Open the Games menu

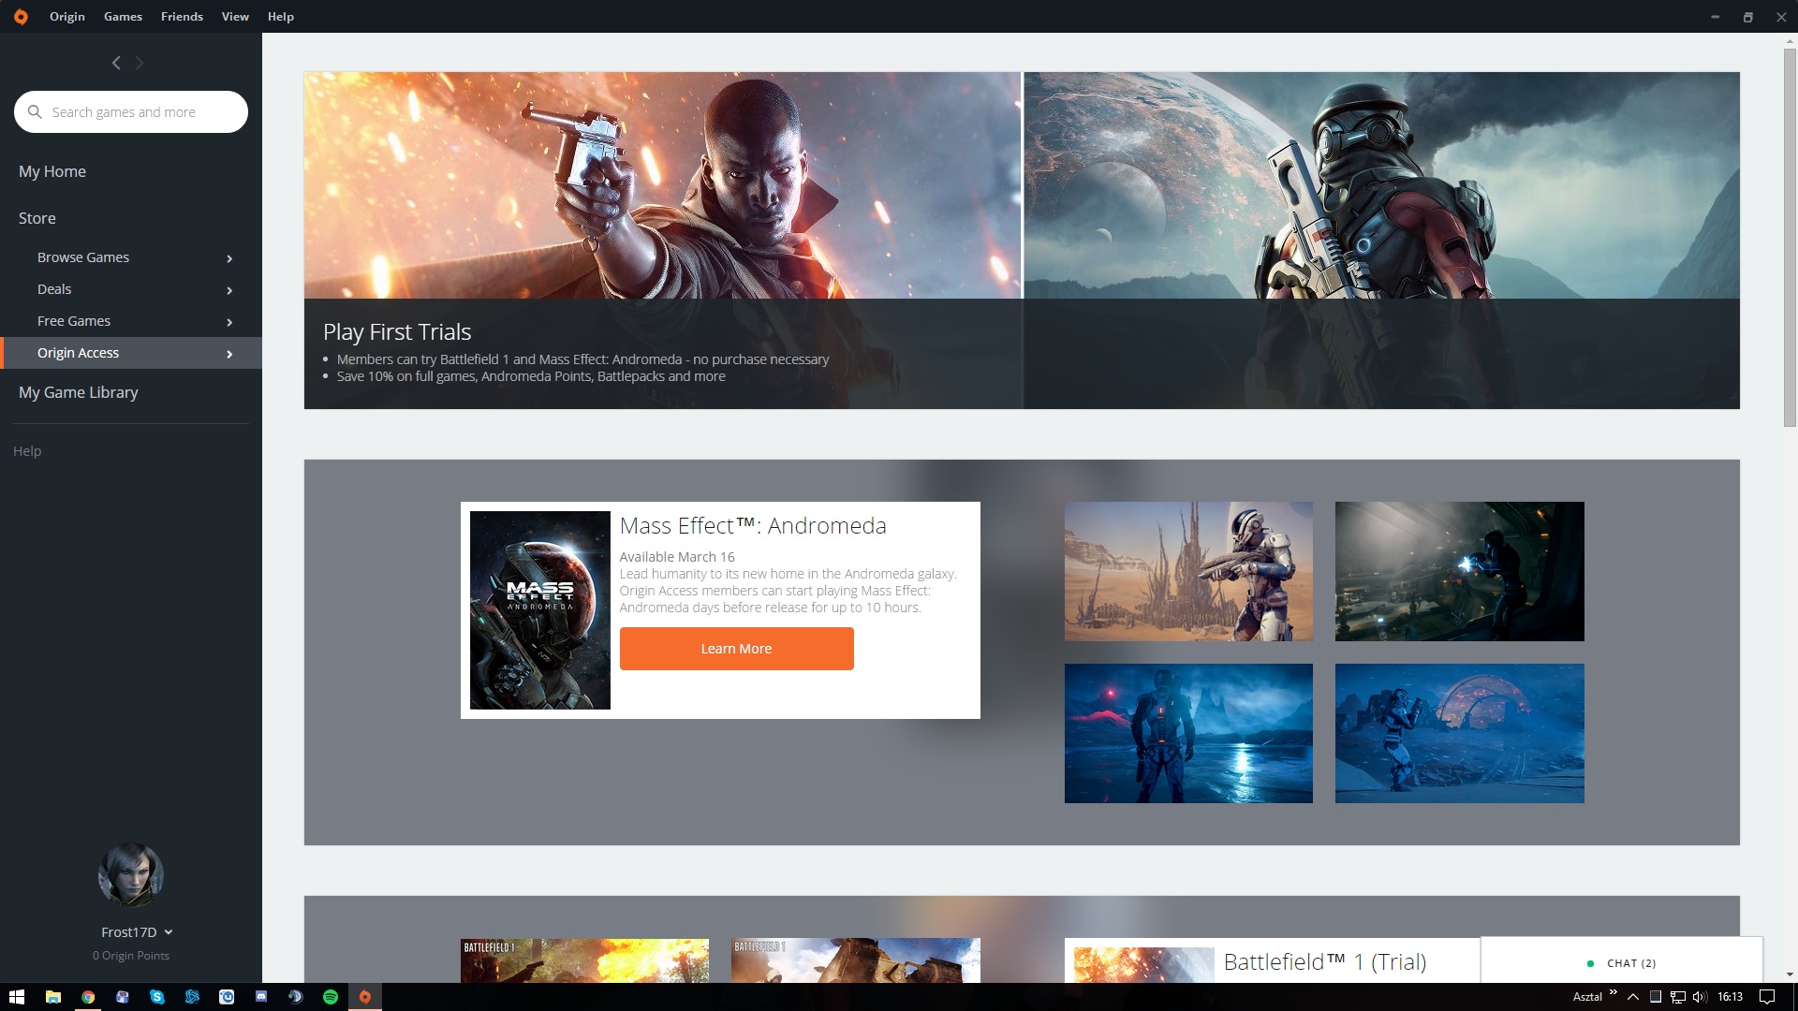pyautogui.click(x=123, y=17)
